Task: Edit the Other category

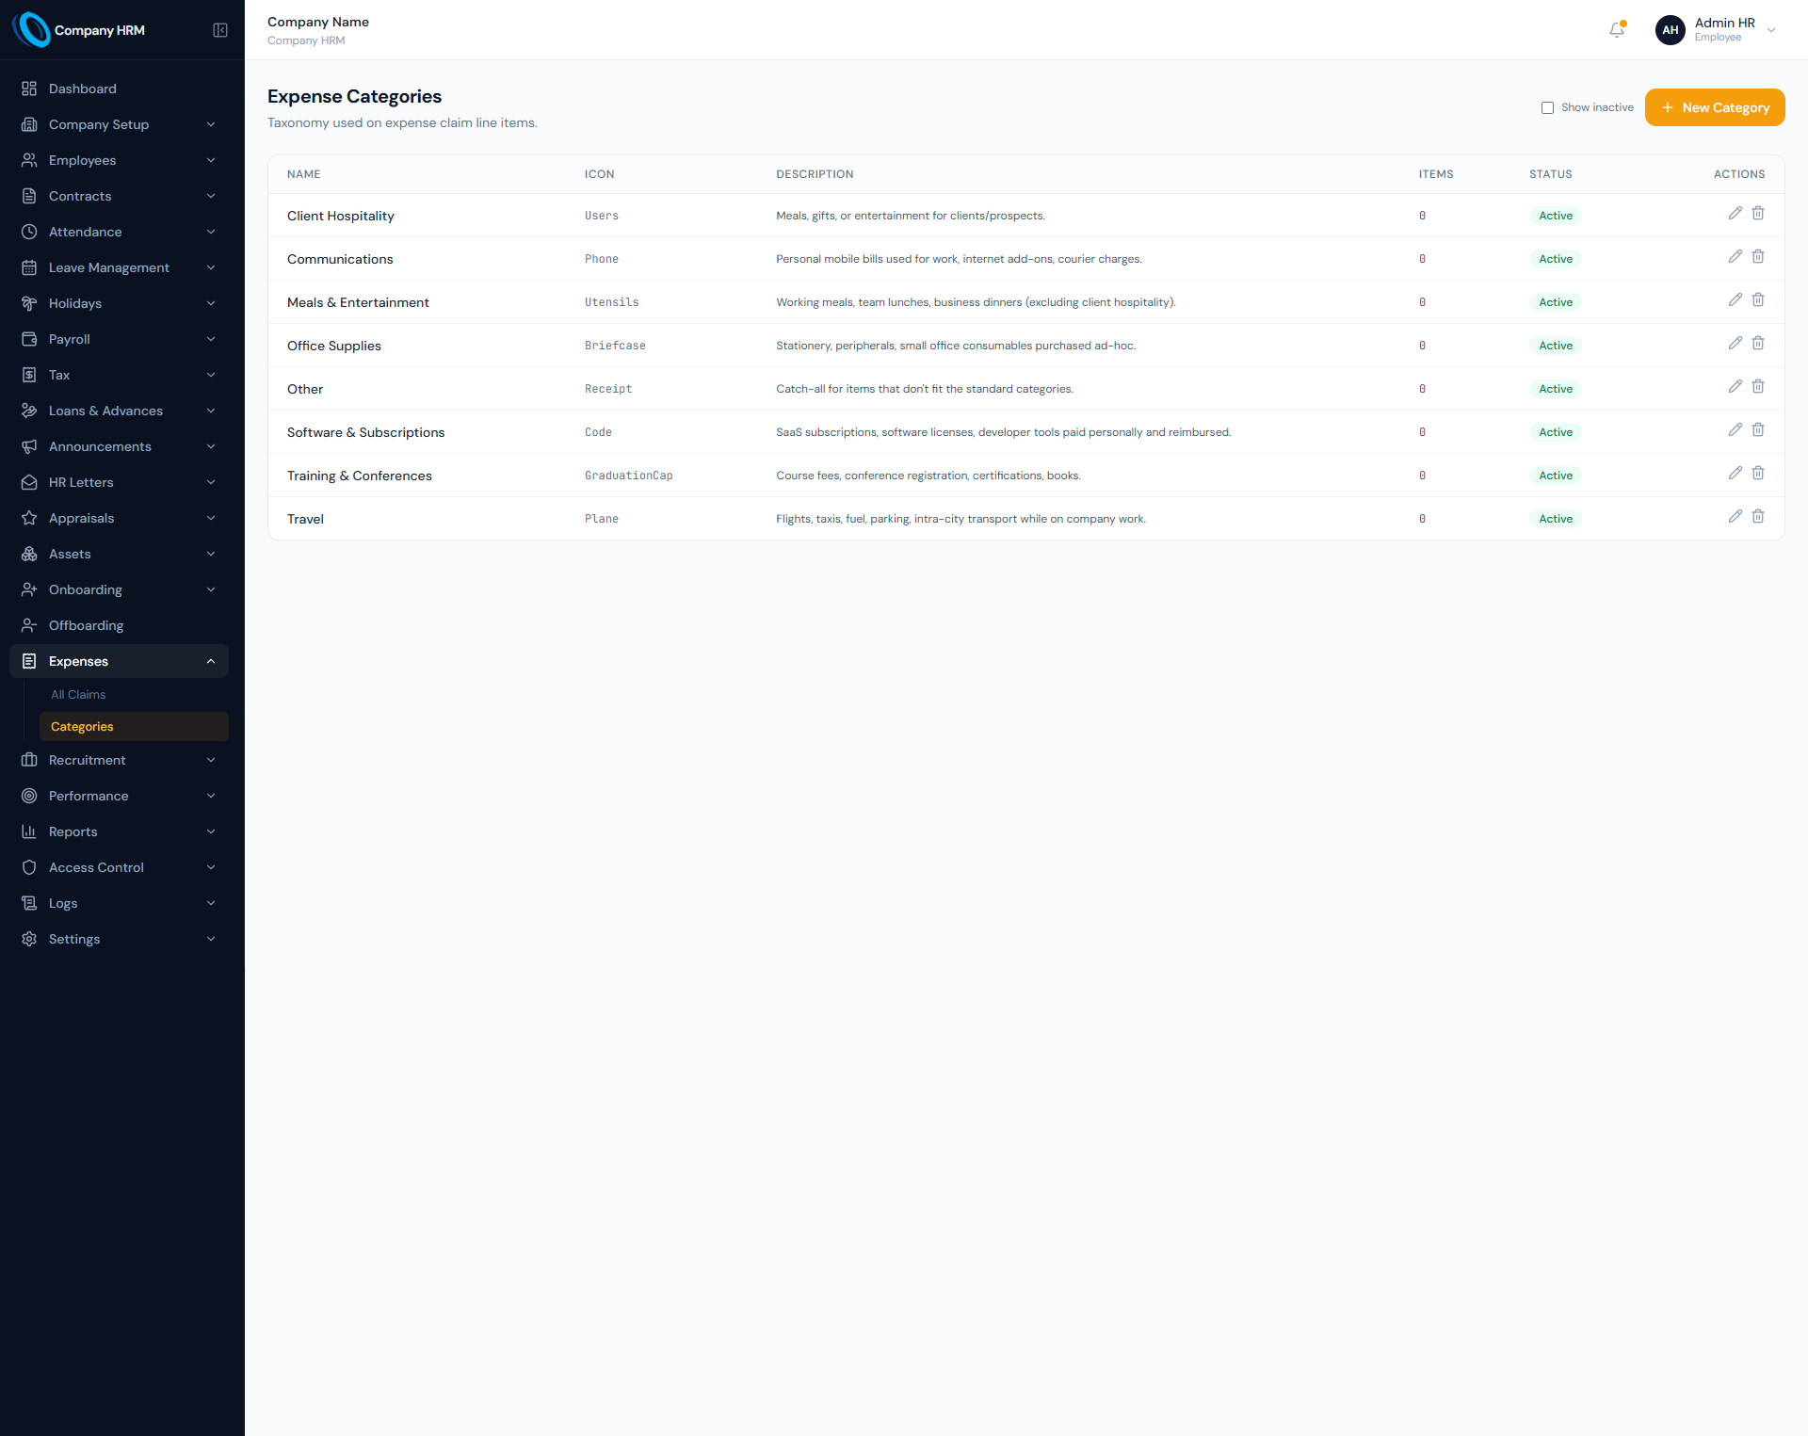Action: click(x=1735, y=387)
